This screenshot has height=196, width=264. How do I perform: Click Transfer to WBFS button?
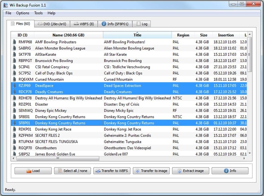pyautogui.click(x=112, y=171)
